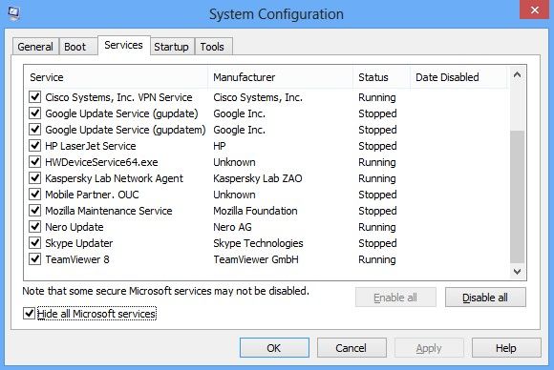This screenshot has height=370, width=554.
Task: Toggle Hide all Microsoft services checkbox
Action: pos(29,313)
